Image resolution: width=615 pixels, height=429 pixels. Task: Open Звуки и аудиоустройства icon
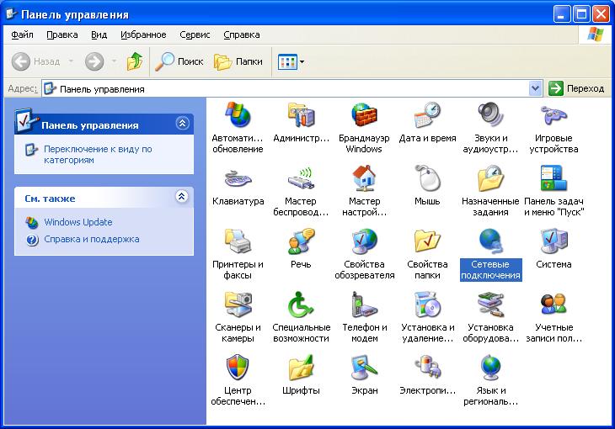click(x=490, y=114)
